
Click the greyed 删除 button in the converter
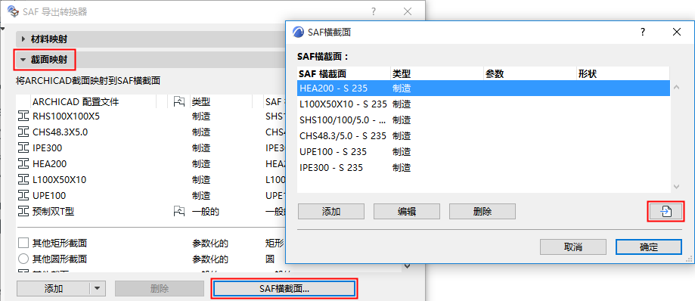159,289
